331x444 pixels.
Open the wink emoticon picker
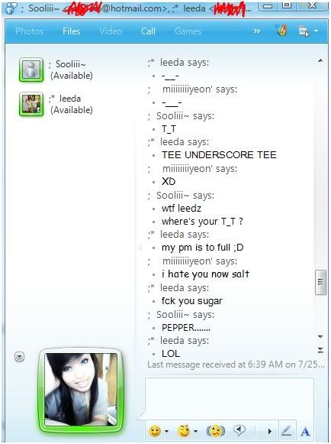click(184, 431)
